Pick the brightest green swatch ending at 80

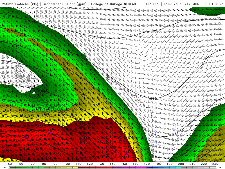tap(41, 168)
